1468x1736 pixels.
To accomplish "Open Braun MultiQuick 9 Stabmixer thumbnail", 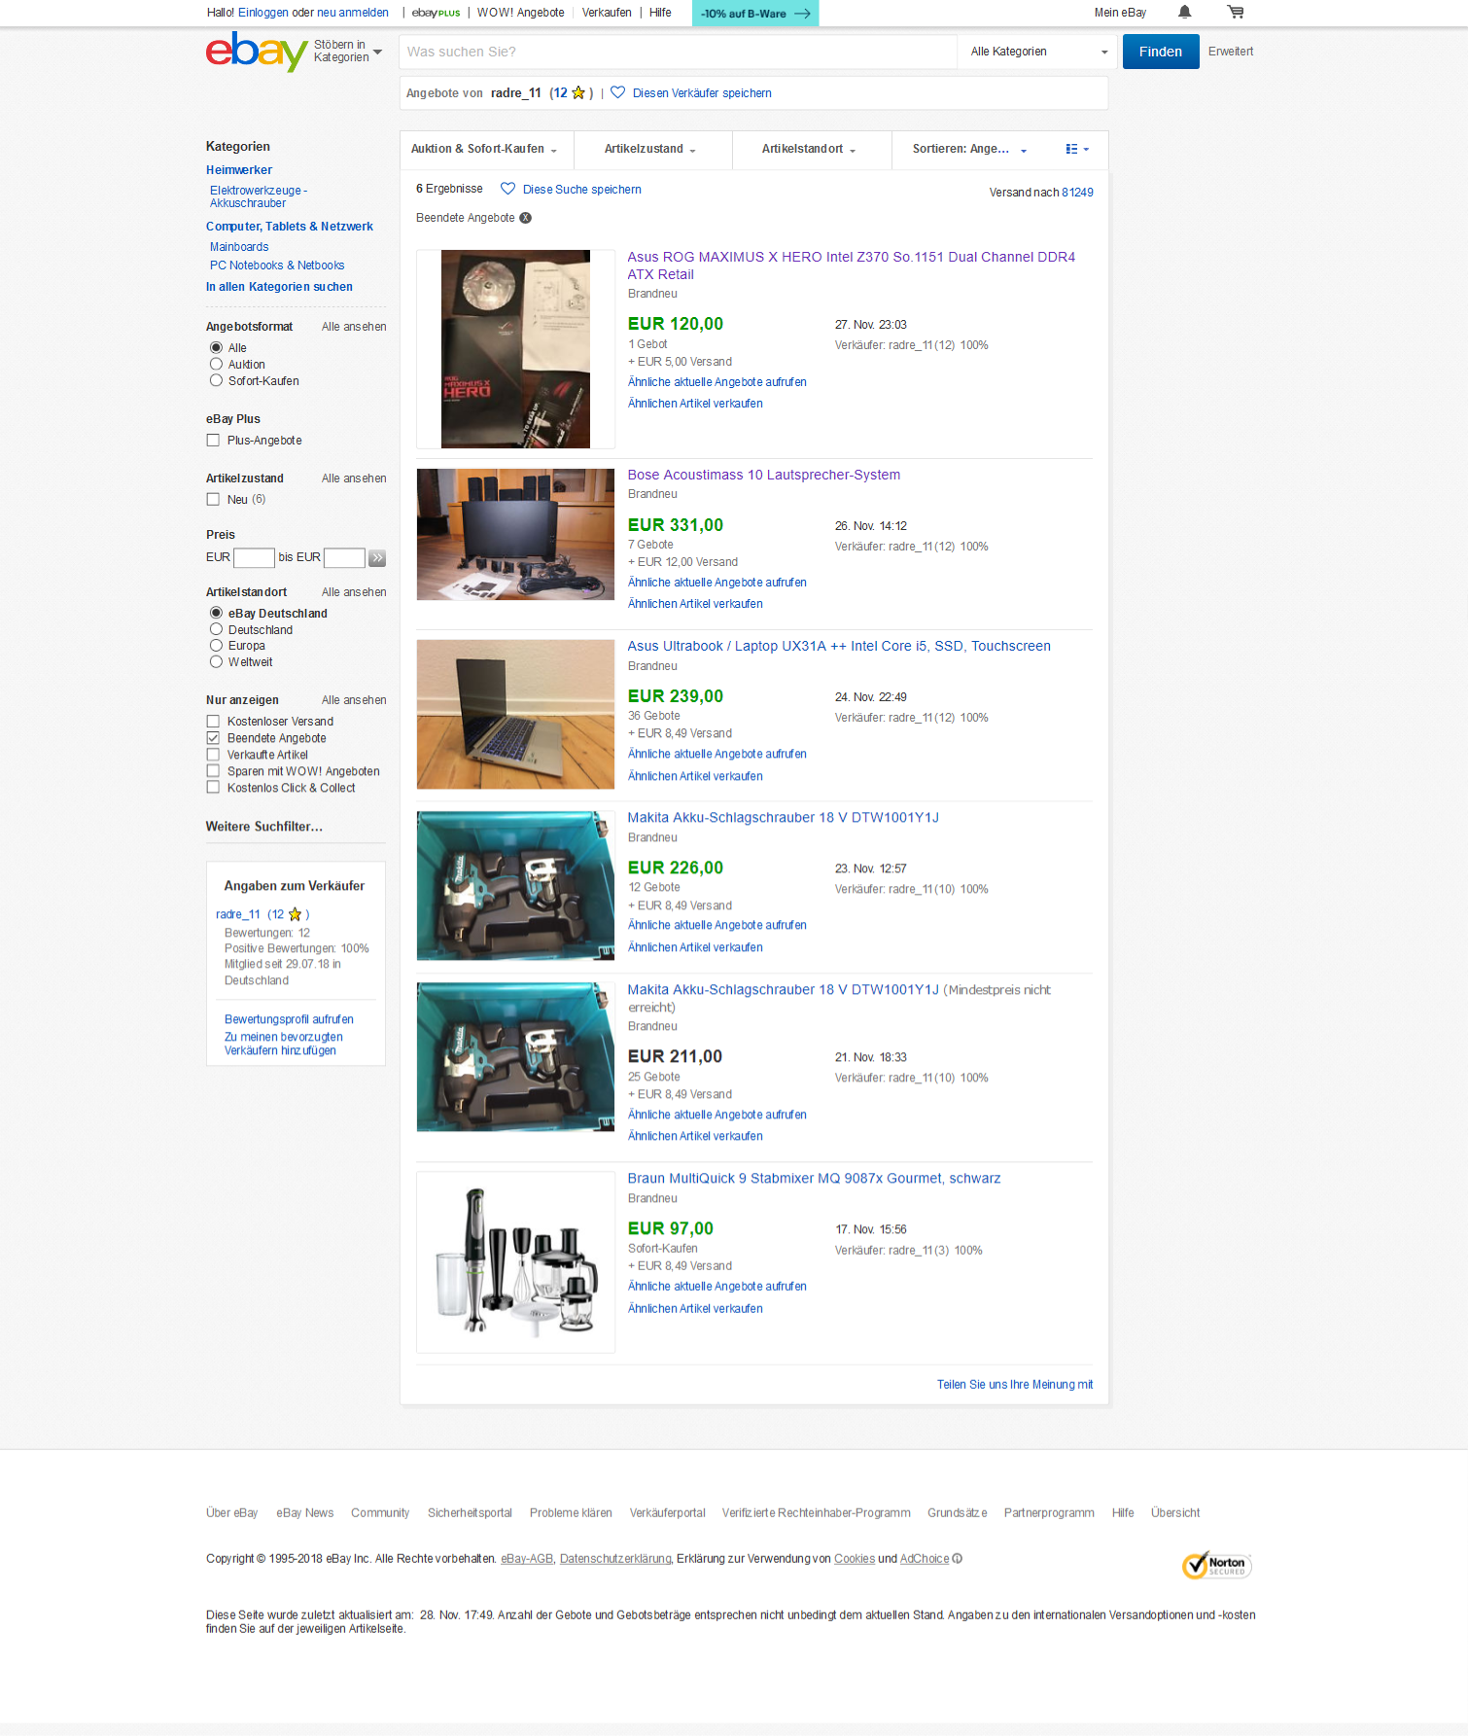I will pyautogui.click(x=515, y=1261).
